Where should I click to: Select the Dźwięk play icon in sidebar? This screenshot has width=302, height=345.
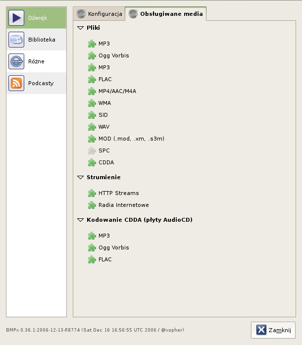tap(16, 18)
